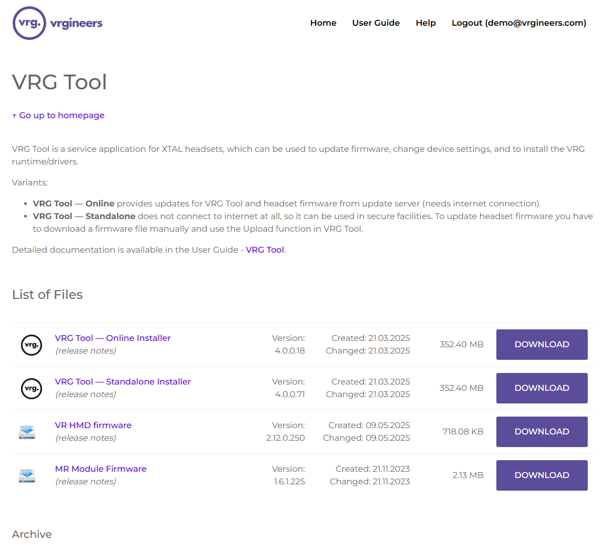614x550 pixels.
Task: Download the VRG Tool Standalone Installer
Action: coord(542,388)
